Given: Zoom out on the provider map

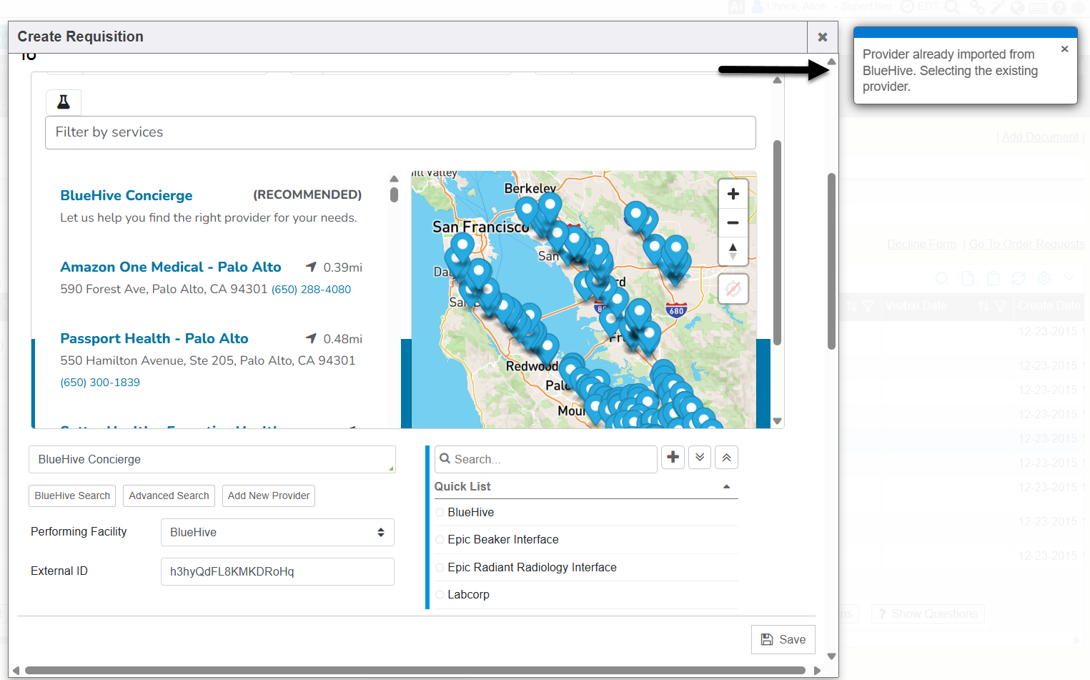Looking at the screenshot, I should [733, 223].
